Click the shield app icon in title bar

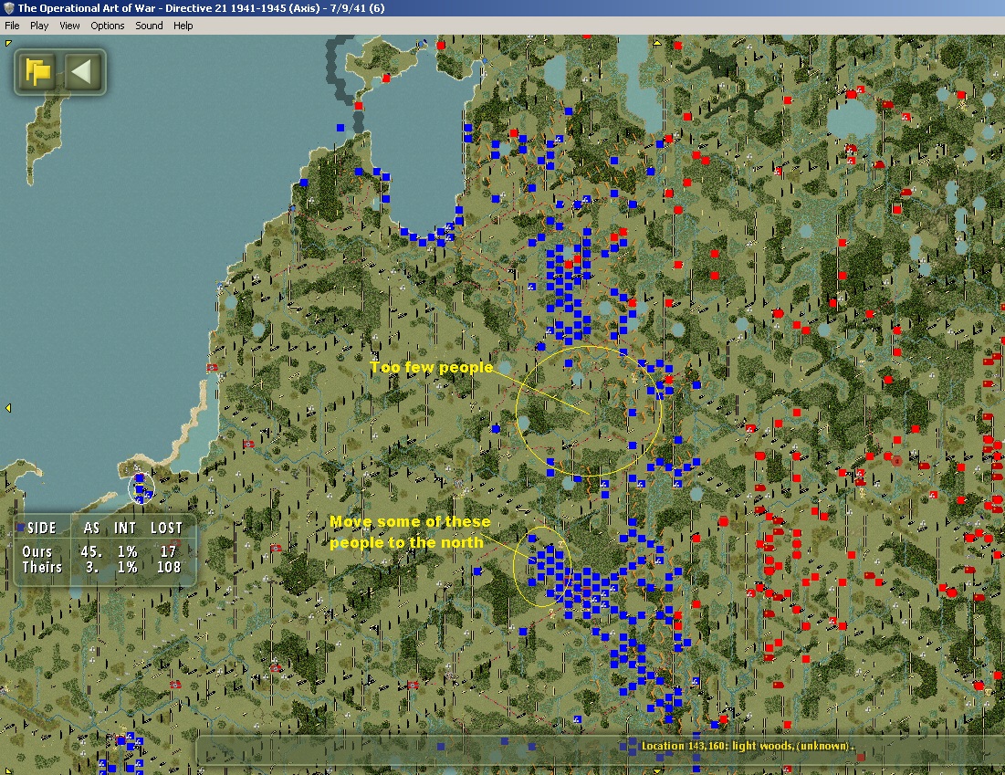tap(8, 8)
